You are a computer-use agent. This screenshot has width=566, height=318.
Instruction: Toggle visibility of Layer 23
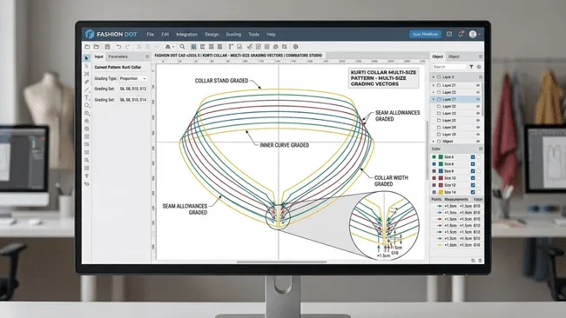478,120
